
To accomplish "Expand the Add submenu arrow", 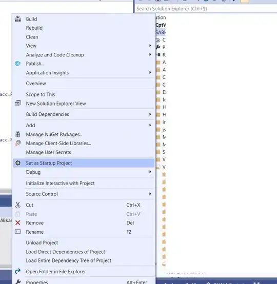I will [150, 125].
